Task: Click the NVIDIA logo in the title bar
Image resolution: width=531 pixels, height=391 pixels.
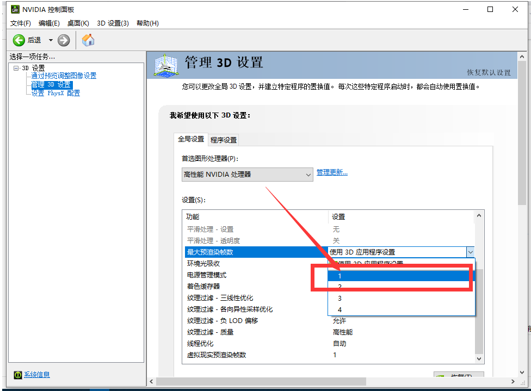Action: click(14, 9)
